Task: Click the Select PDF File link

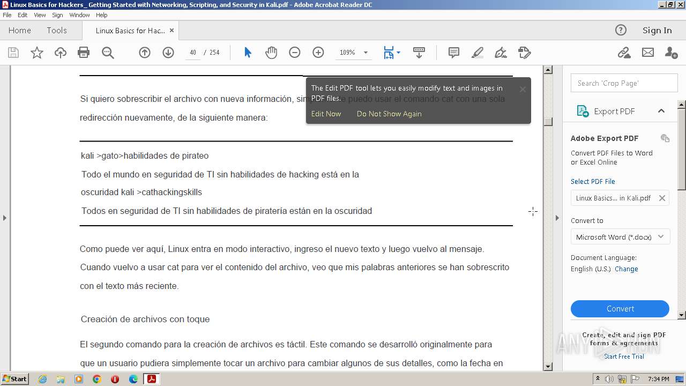Action: pos(593,181)
